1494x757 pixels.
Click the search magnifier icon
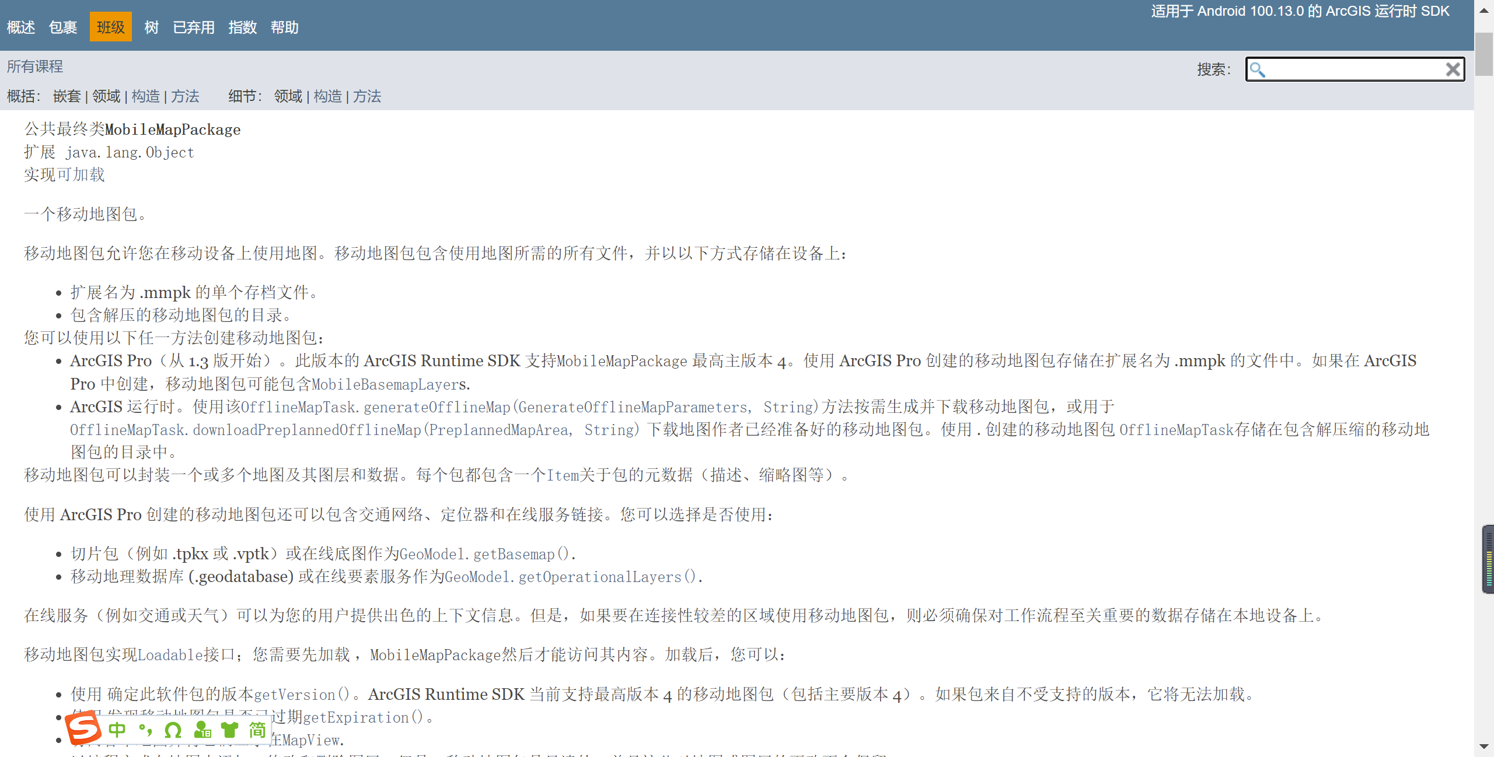[1259, 71]
